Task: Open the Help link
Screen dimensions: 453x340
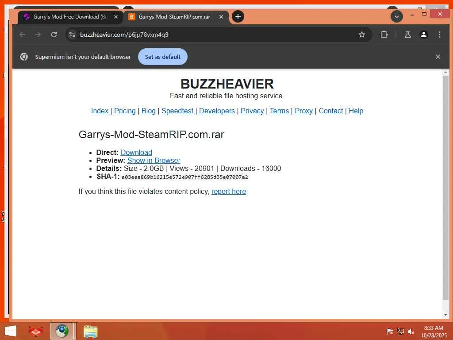Action: coord(356,111)
